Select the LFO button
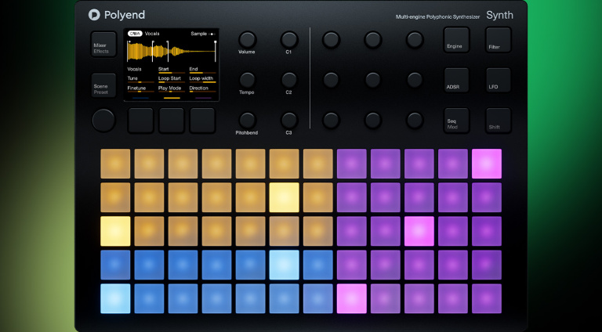602x332 pixels. (498, 80)
